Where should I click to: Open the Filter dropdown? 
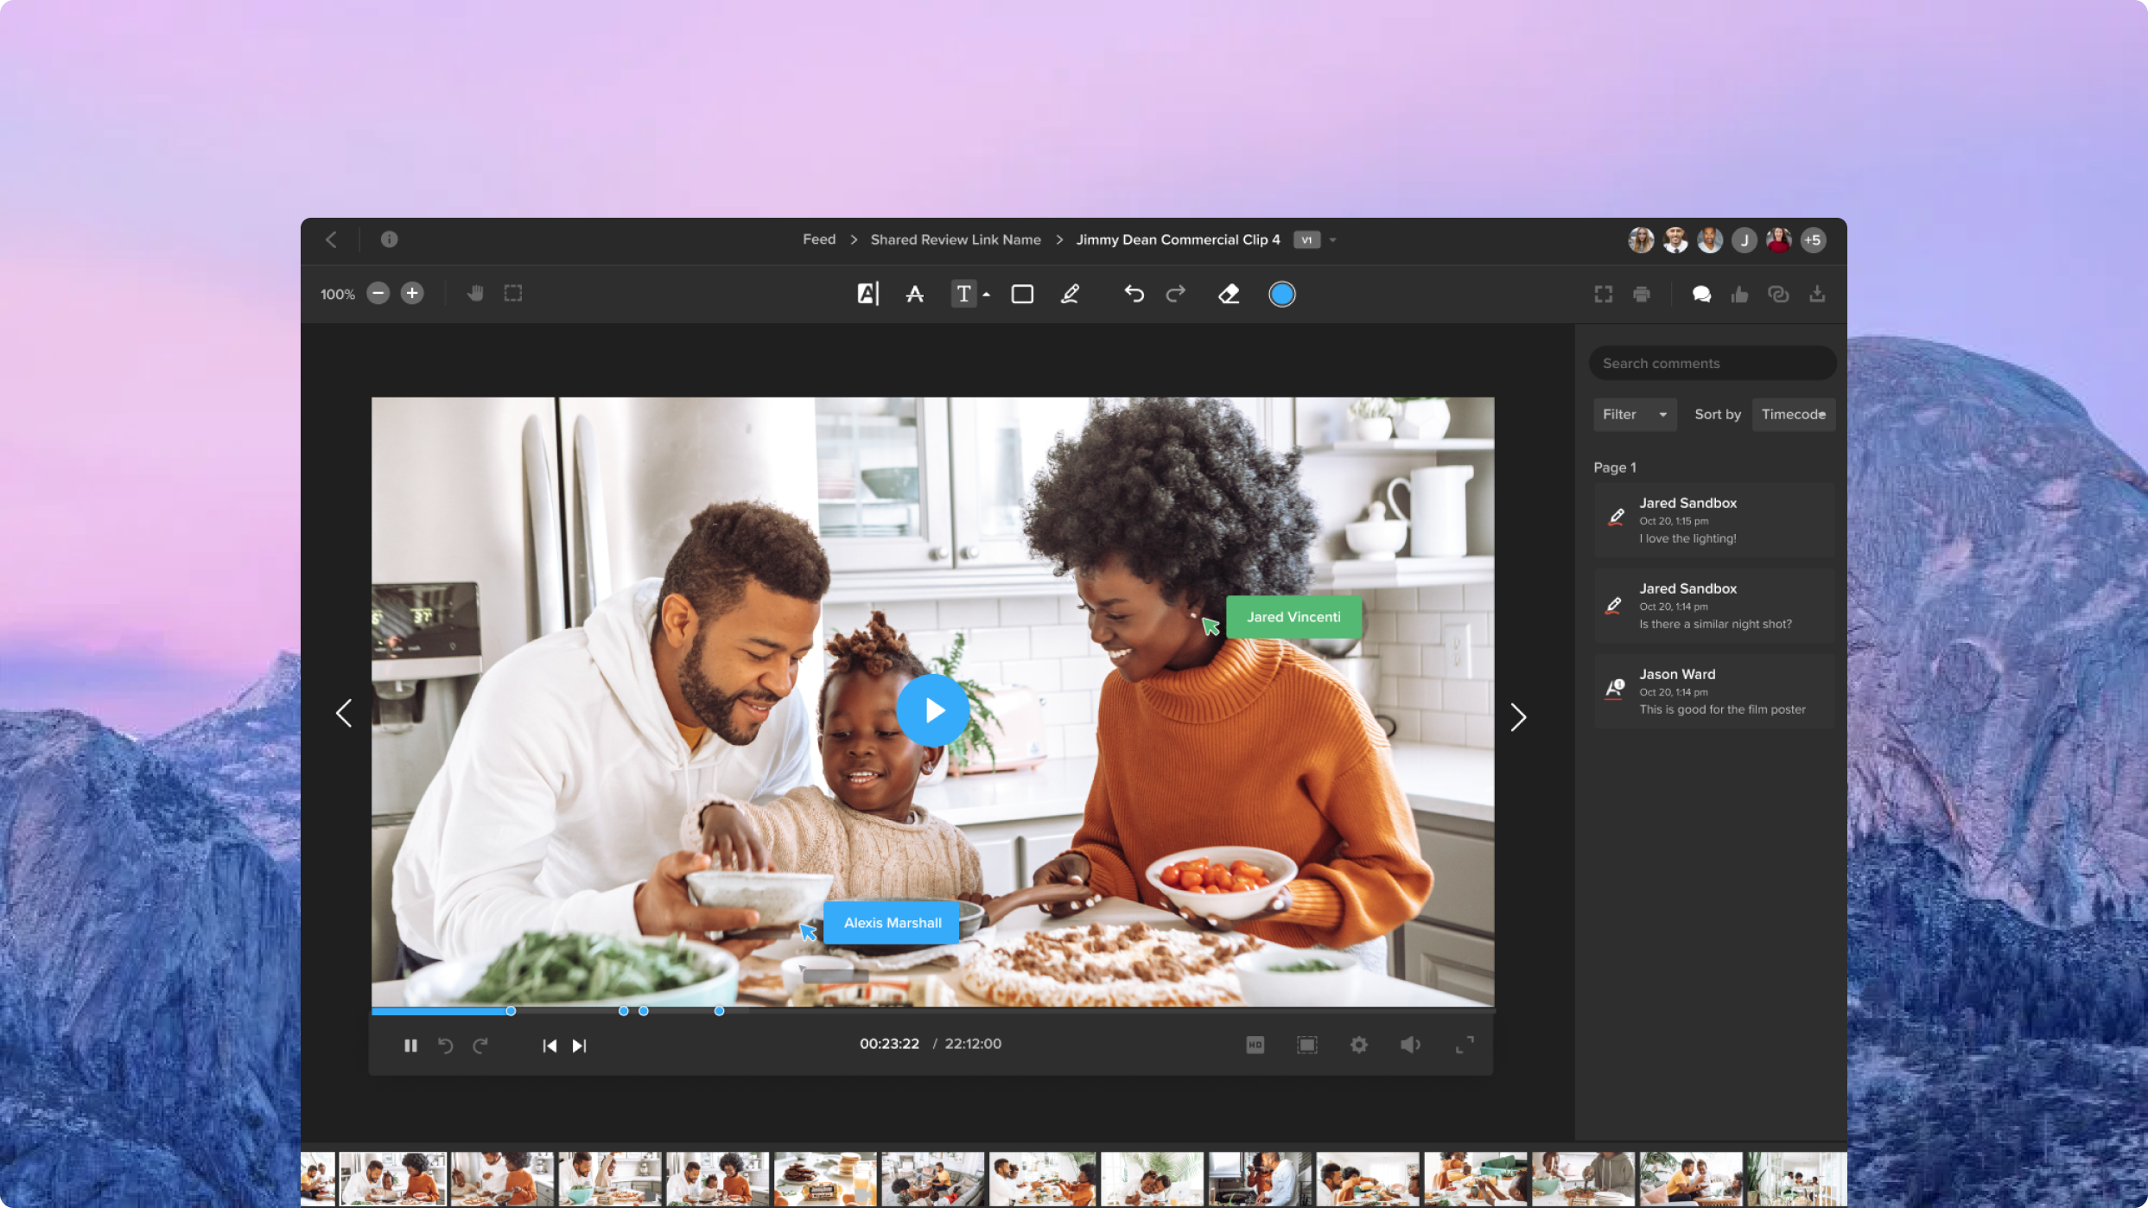pyautogui.click(x=1634, y=415)
